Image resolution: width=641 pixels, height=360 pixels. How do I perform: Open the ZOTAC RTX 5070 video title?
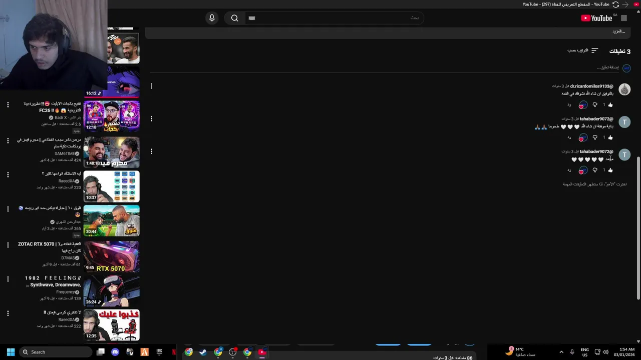pos(50,247)
